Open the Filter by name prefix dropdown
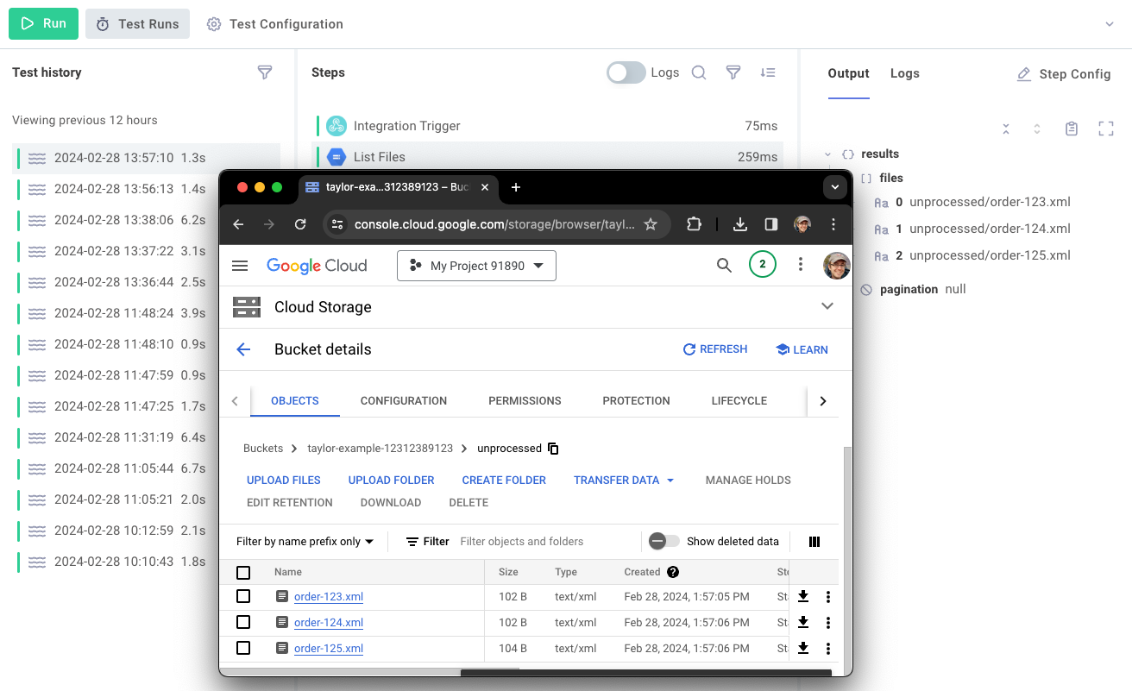 [x=303, y=541]
